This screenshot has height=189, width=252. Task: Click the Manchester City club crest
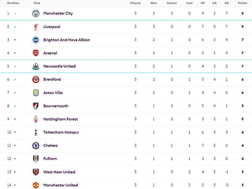click(36, 13)
